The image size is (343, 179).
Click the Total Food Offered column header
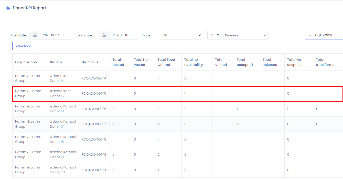tap(166, 62)
